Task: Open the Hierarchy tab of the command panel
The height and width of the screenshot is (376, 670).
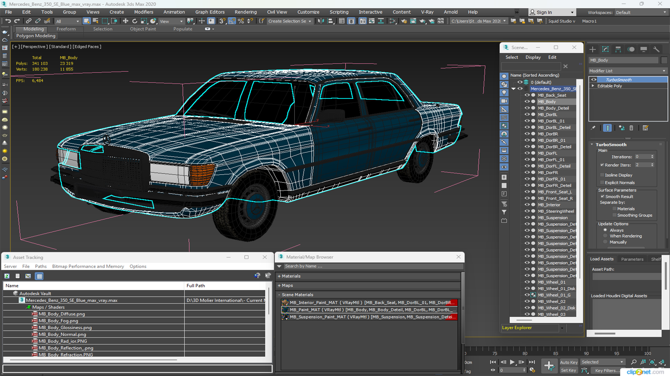Action: tap(618, 49)
